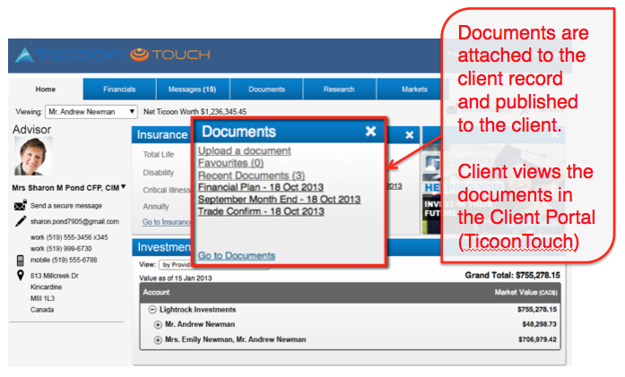The width and height of the screenshot is (625, 377).
Task: Click the Grand Total $755,278.15 text
Action: [x=512, y=275]
